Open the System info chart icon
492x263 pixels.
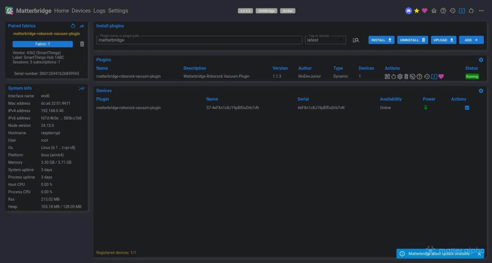tap(82, 88)
